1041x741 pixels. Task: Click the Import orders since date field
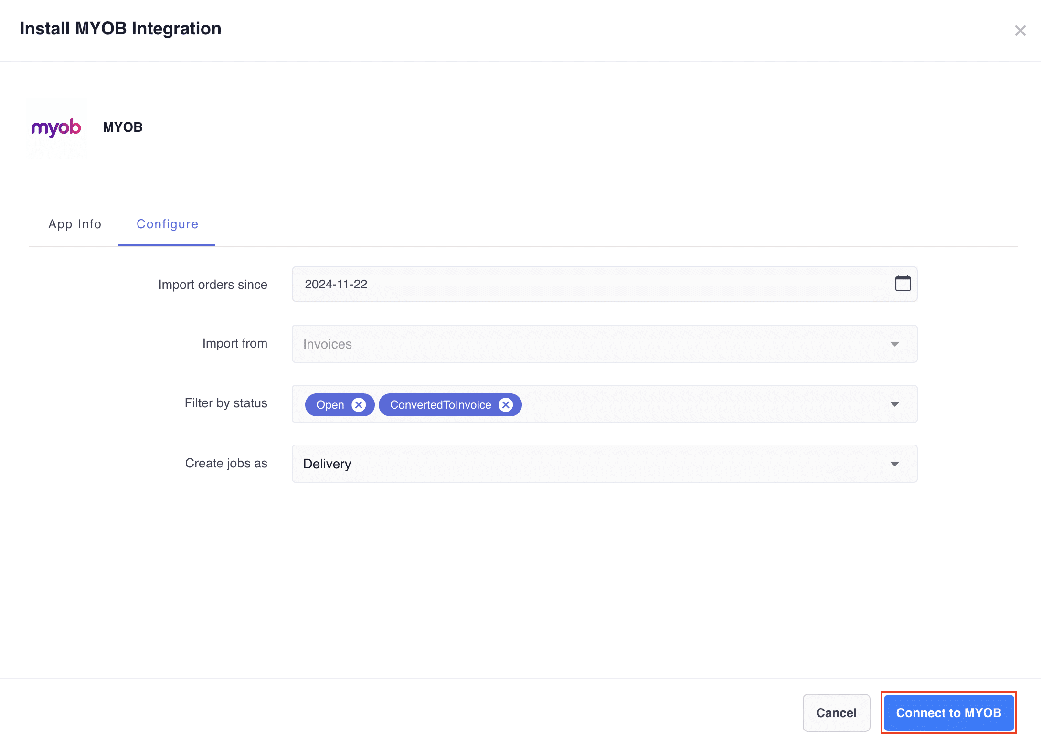pyautogui.click(x=604, y=284)
